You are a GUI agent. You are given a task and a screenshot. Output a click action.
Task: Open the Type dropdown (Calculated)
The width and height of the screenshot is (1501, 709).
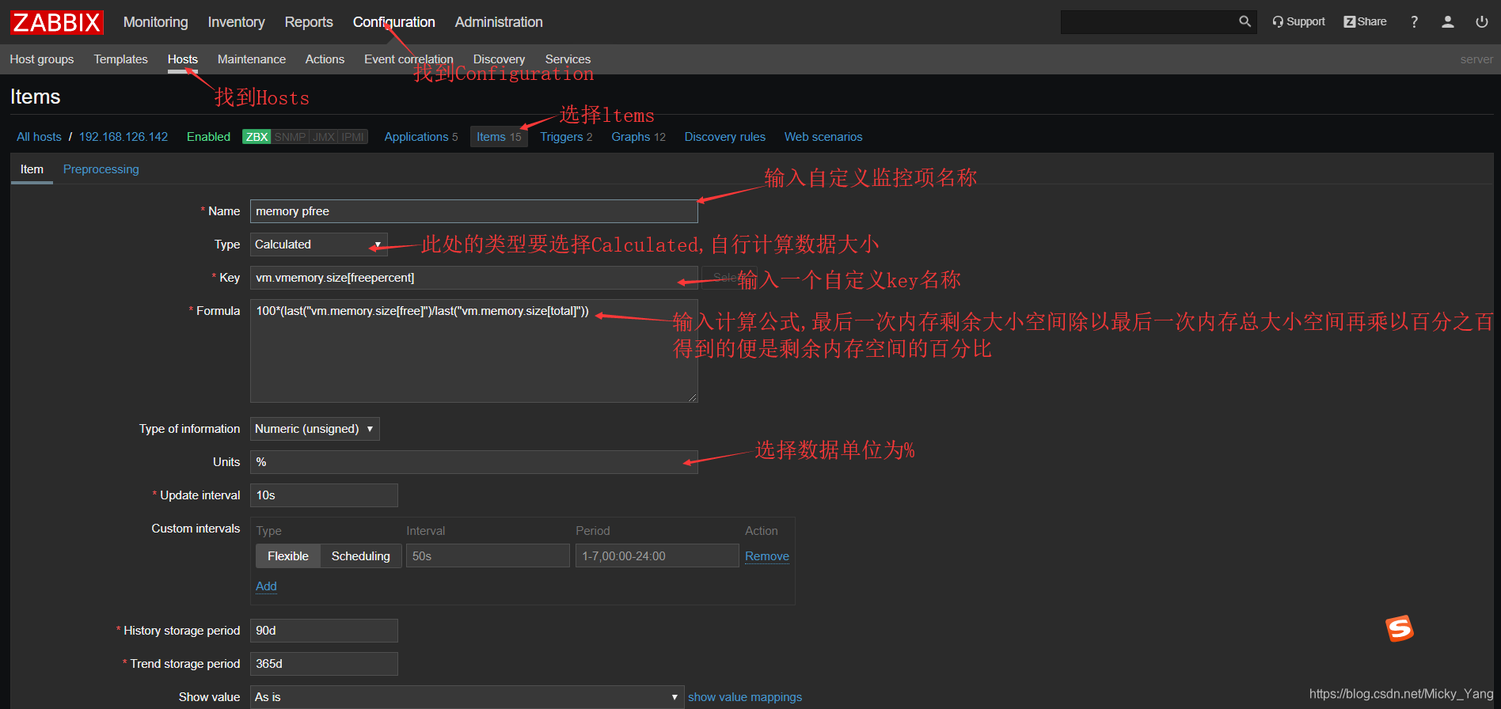click(x=319, y=245)
